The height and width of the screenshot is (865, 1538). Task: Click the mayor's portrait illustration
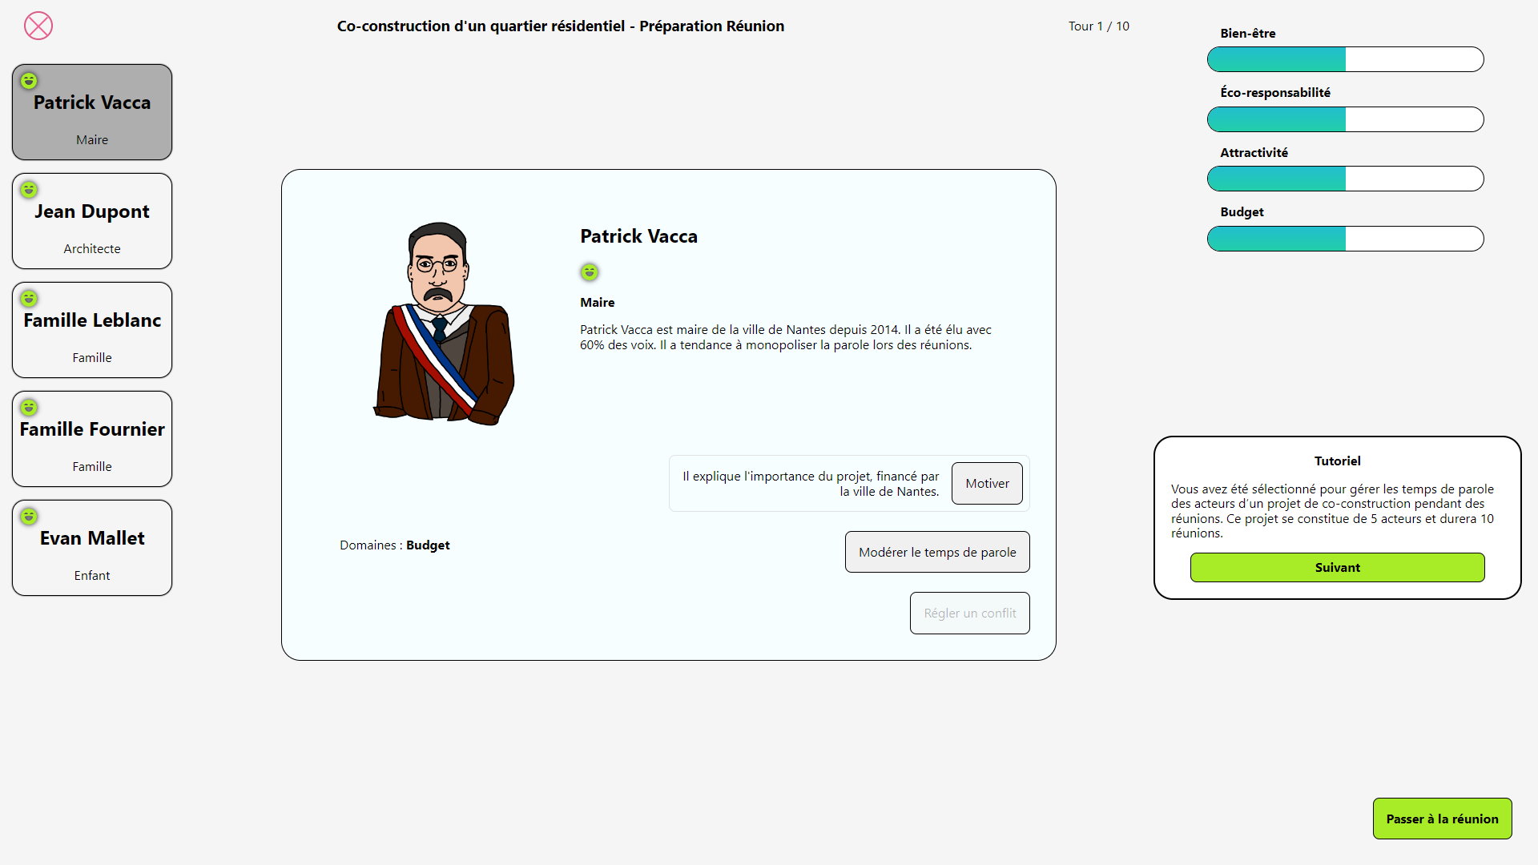click(444, 324)
